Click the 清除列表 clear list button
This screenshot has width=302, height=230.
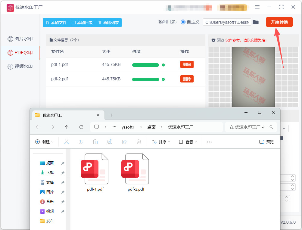click(109, 23)
